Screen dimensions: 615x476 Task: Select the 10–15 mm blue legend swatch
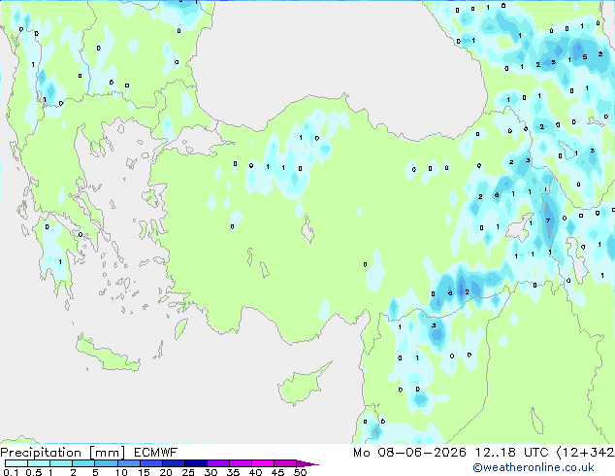coord(128,463)
